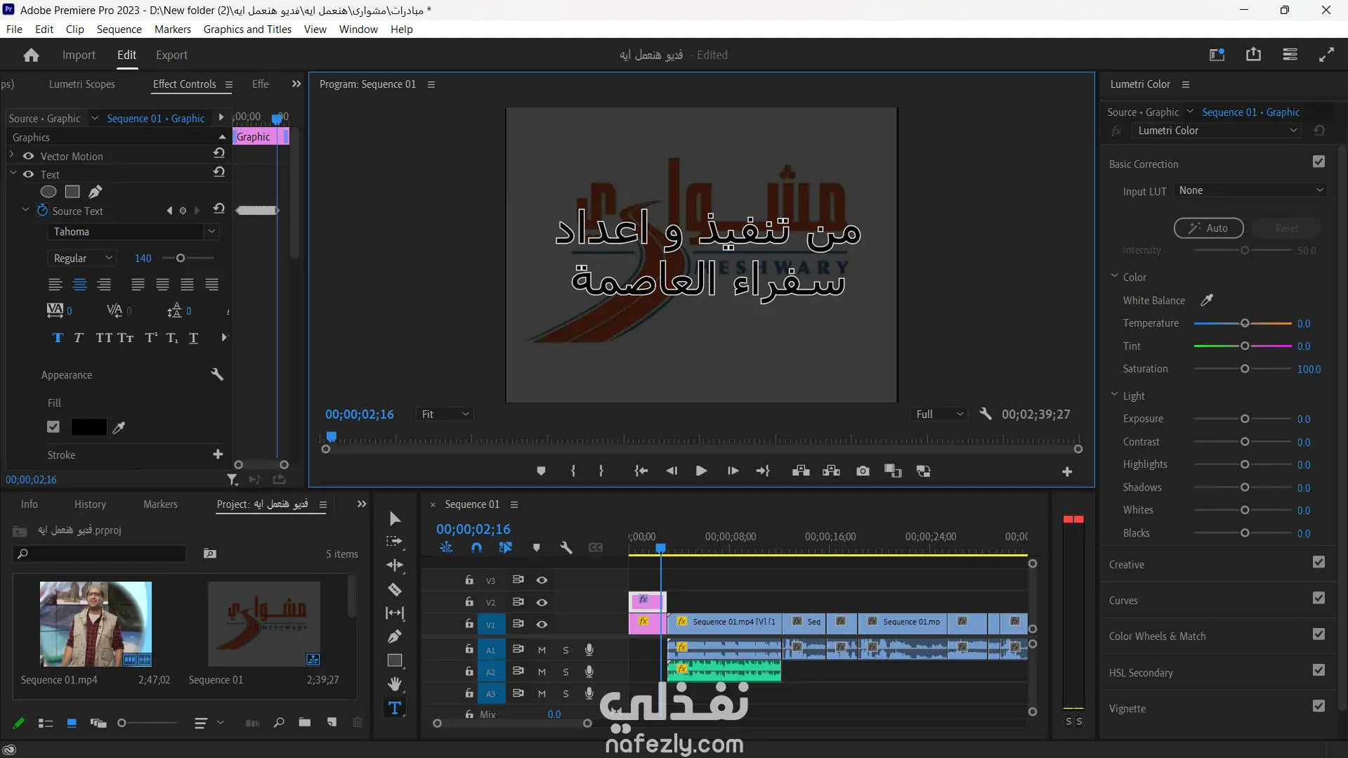Create ellipse mask under Text
The height and width of the screenshot is (758, 1348).
tap(48, 192)
